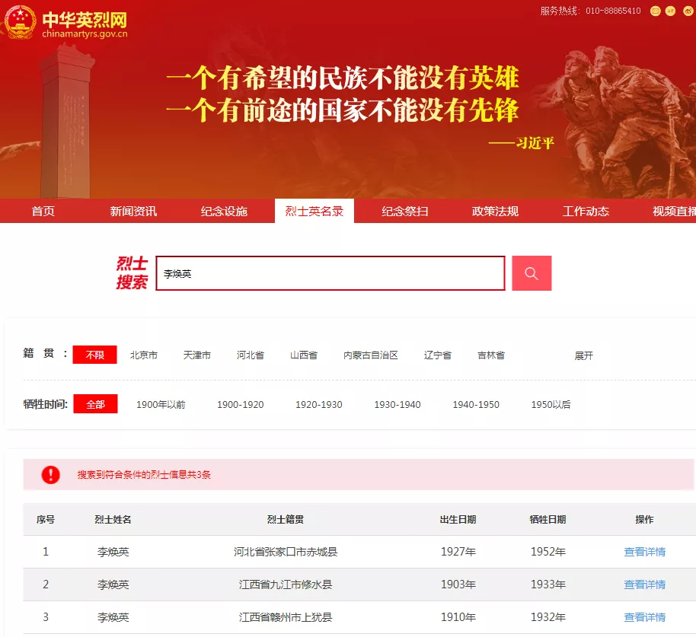Click inside the 李焕英 search box
This screenshot has height=637, width=696.
pyautogui.click(x=330, y=273)
